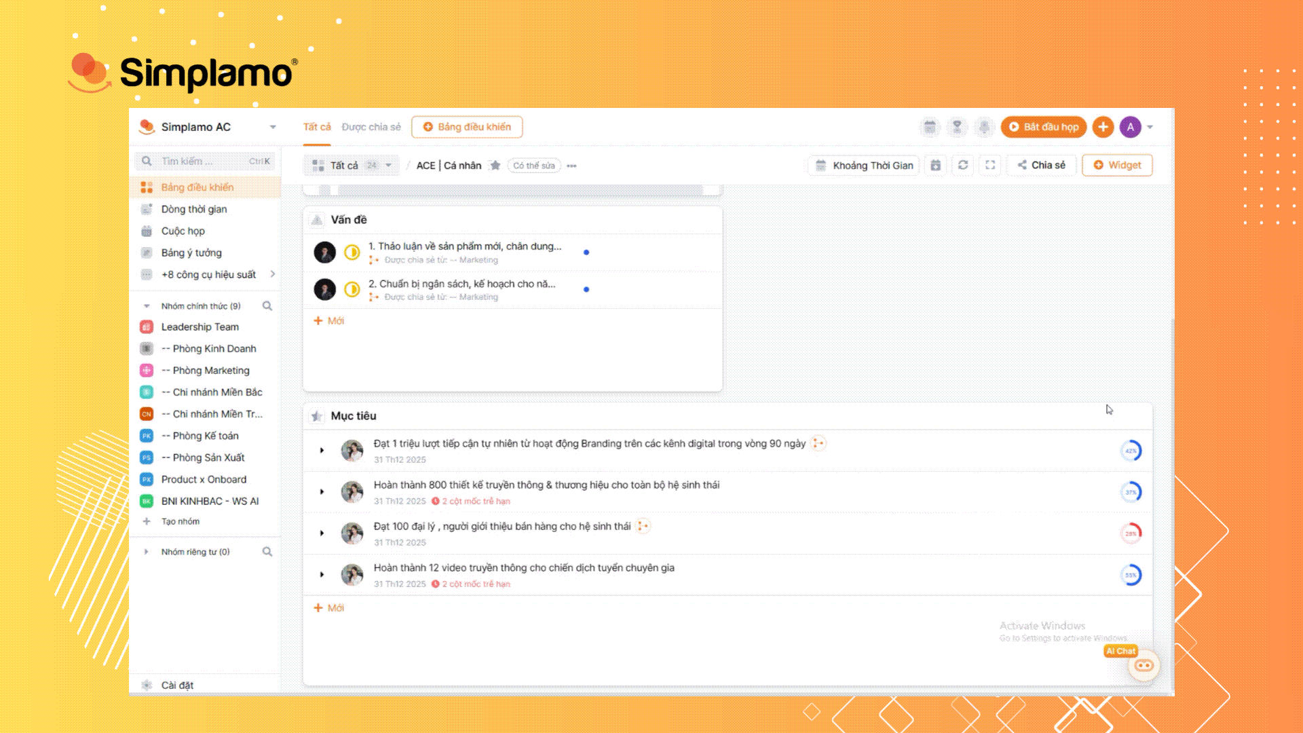The height and width of the screenshot is (733, 1303).
Task: Toggle status circle of issue 2 Chuẩn bị ngân sách
Action: click(352, 290)
